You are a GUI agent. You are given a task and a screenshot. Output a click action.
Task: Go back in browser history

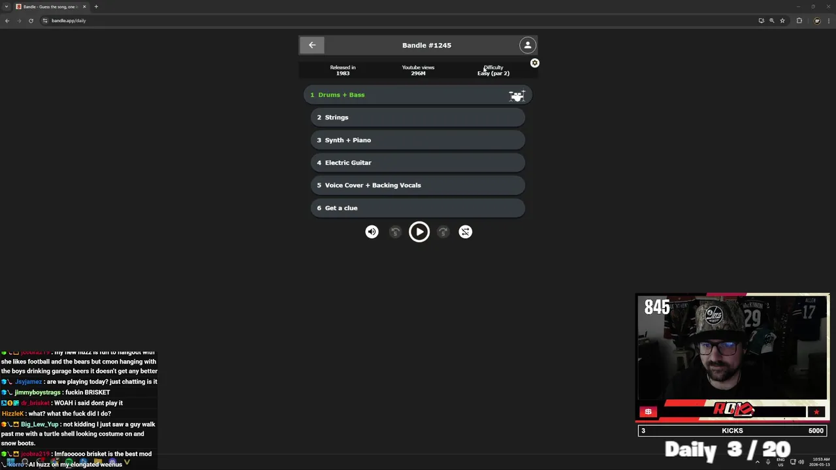point(7,21)
